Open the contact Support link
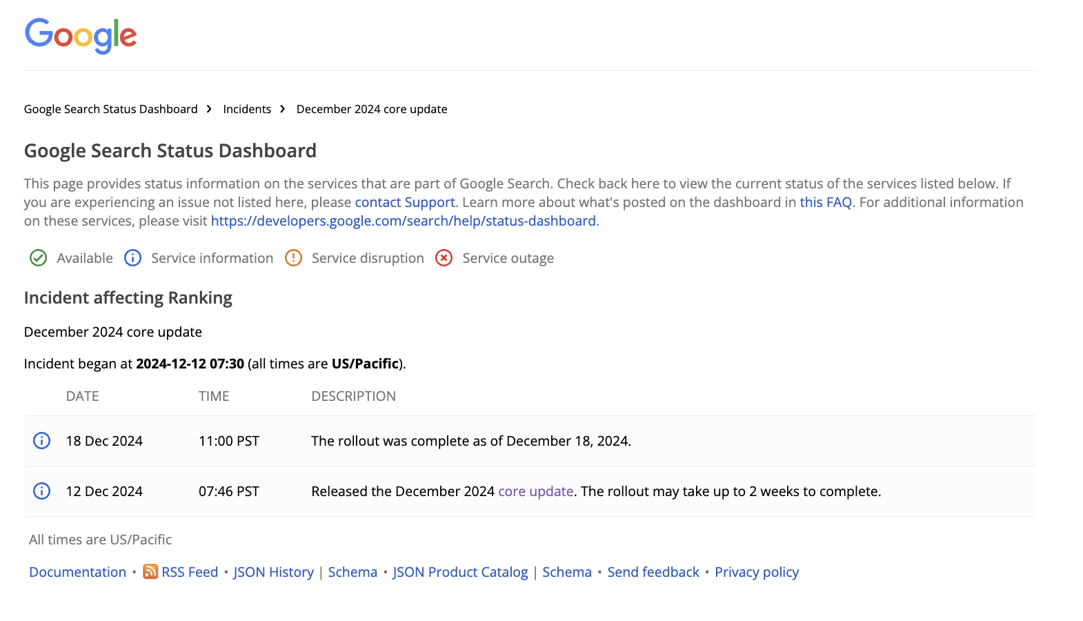1083x621 pixels. pos(405,202)
